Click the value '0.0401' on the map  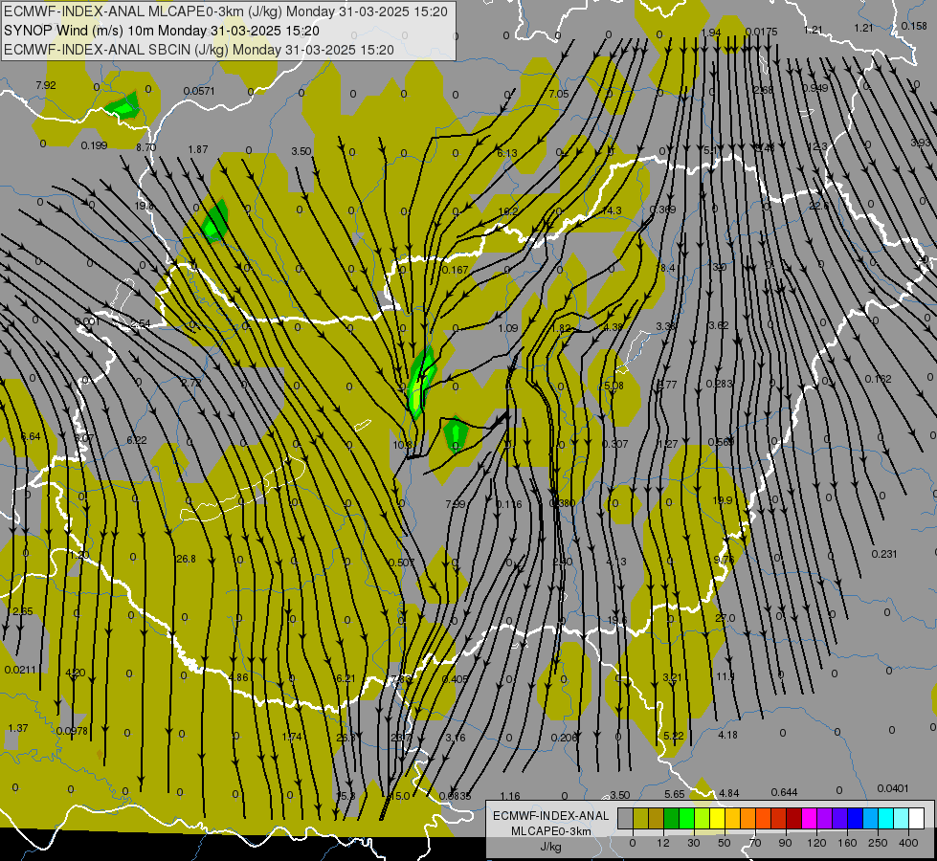point(893,788)
